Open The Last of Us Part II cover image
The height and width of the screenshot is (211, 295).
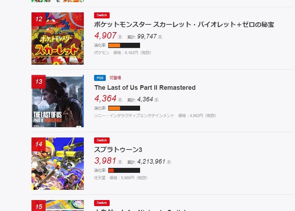click(58, 101)
